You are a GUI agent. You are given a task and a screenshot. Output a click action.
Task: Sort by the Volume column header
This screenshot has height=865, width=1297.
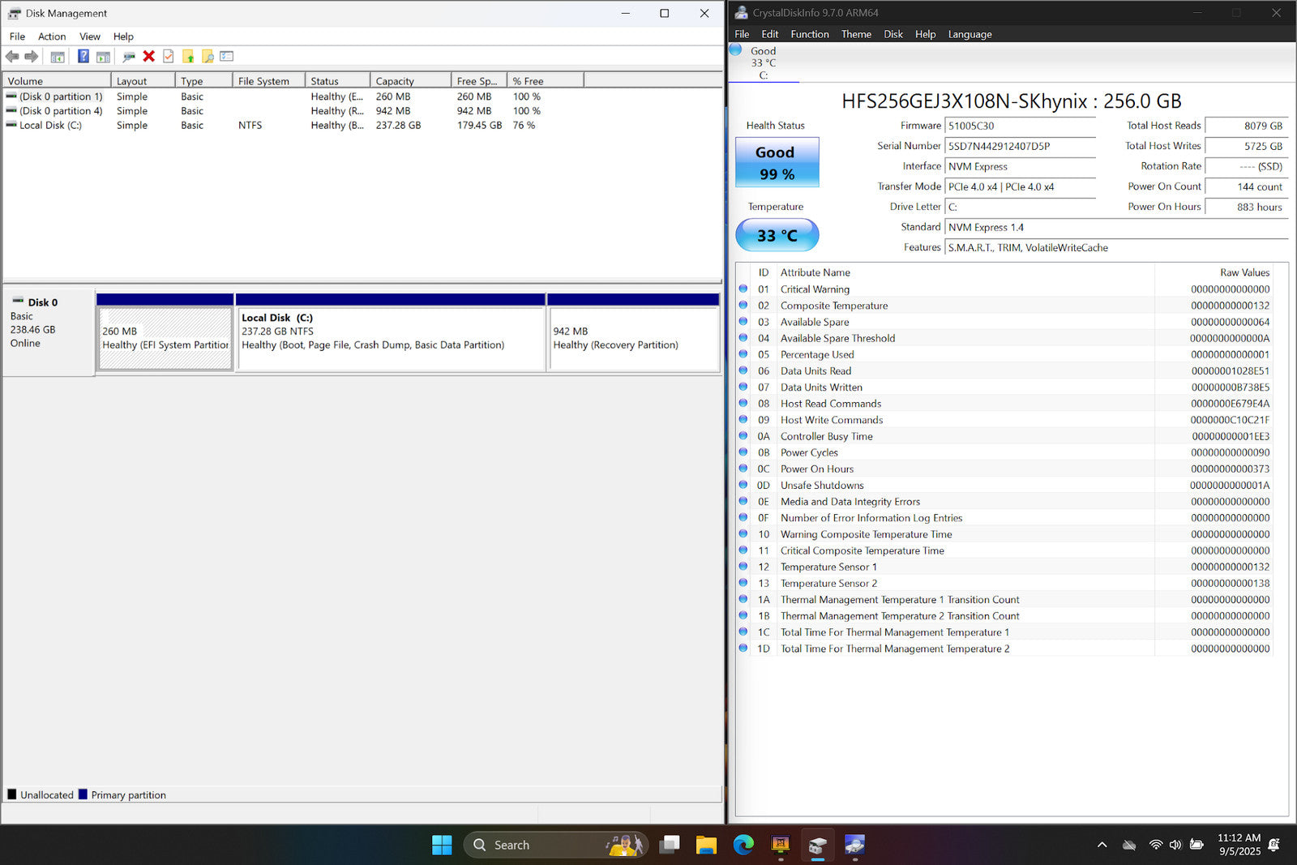tap(57, 80)
